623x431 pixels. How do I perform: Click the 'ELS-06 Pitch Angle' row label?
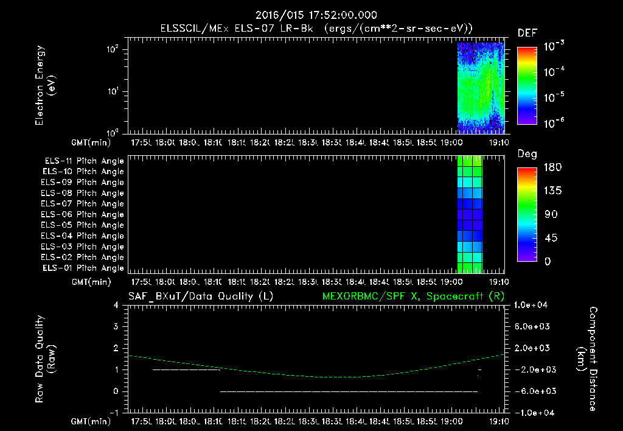82,215
